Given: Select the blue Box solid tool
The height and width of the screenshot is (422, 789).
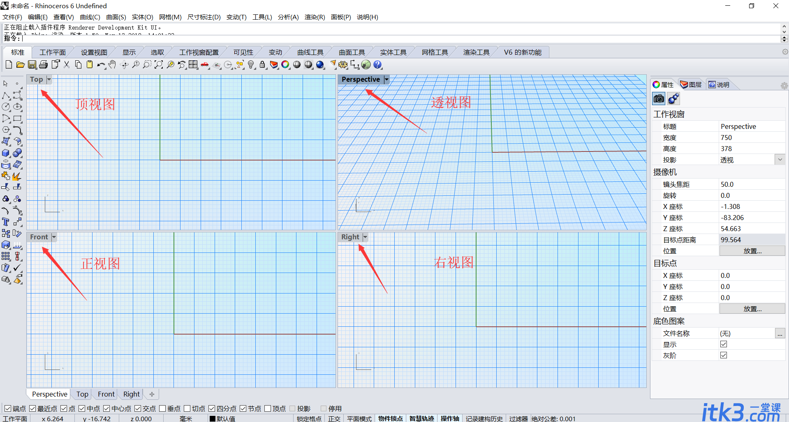Looking at the screenshot, I should [x=6, y=153].
